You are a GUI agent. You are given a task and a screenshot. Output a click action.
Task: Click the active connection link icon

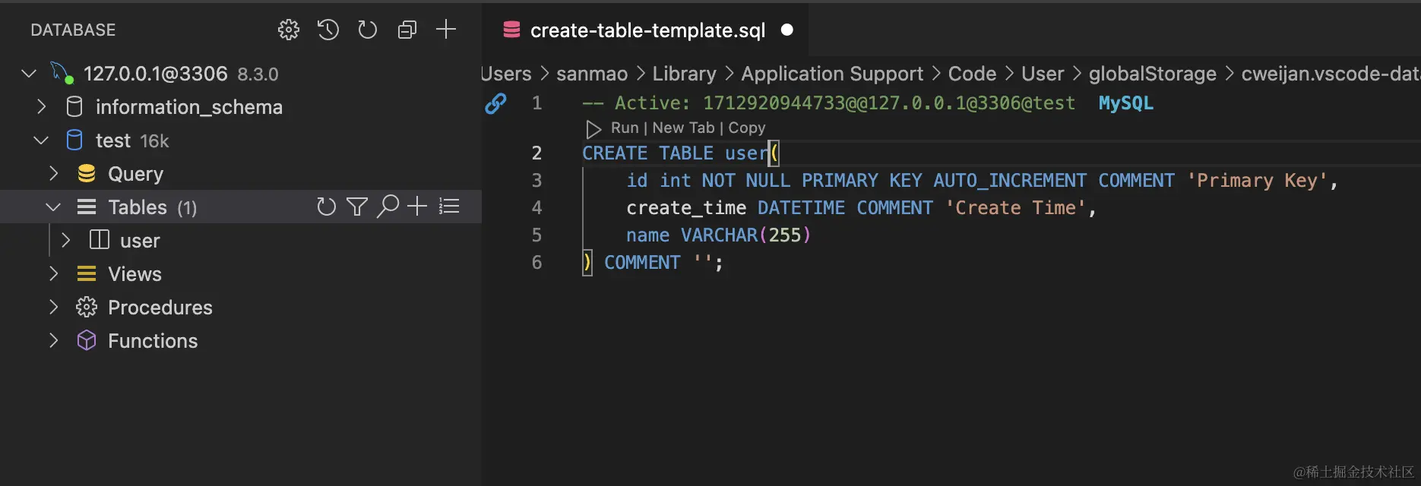pos(495,103)
